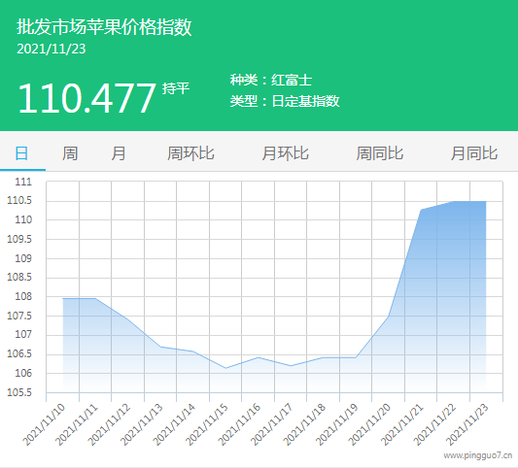This screenshot has height=468, width=518.
Task: Click the 2021/11/10 x-axis label
Action: [44, 424]
